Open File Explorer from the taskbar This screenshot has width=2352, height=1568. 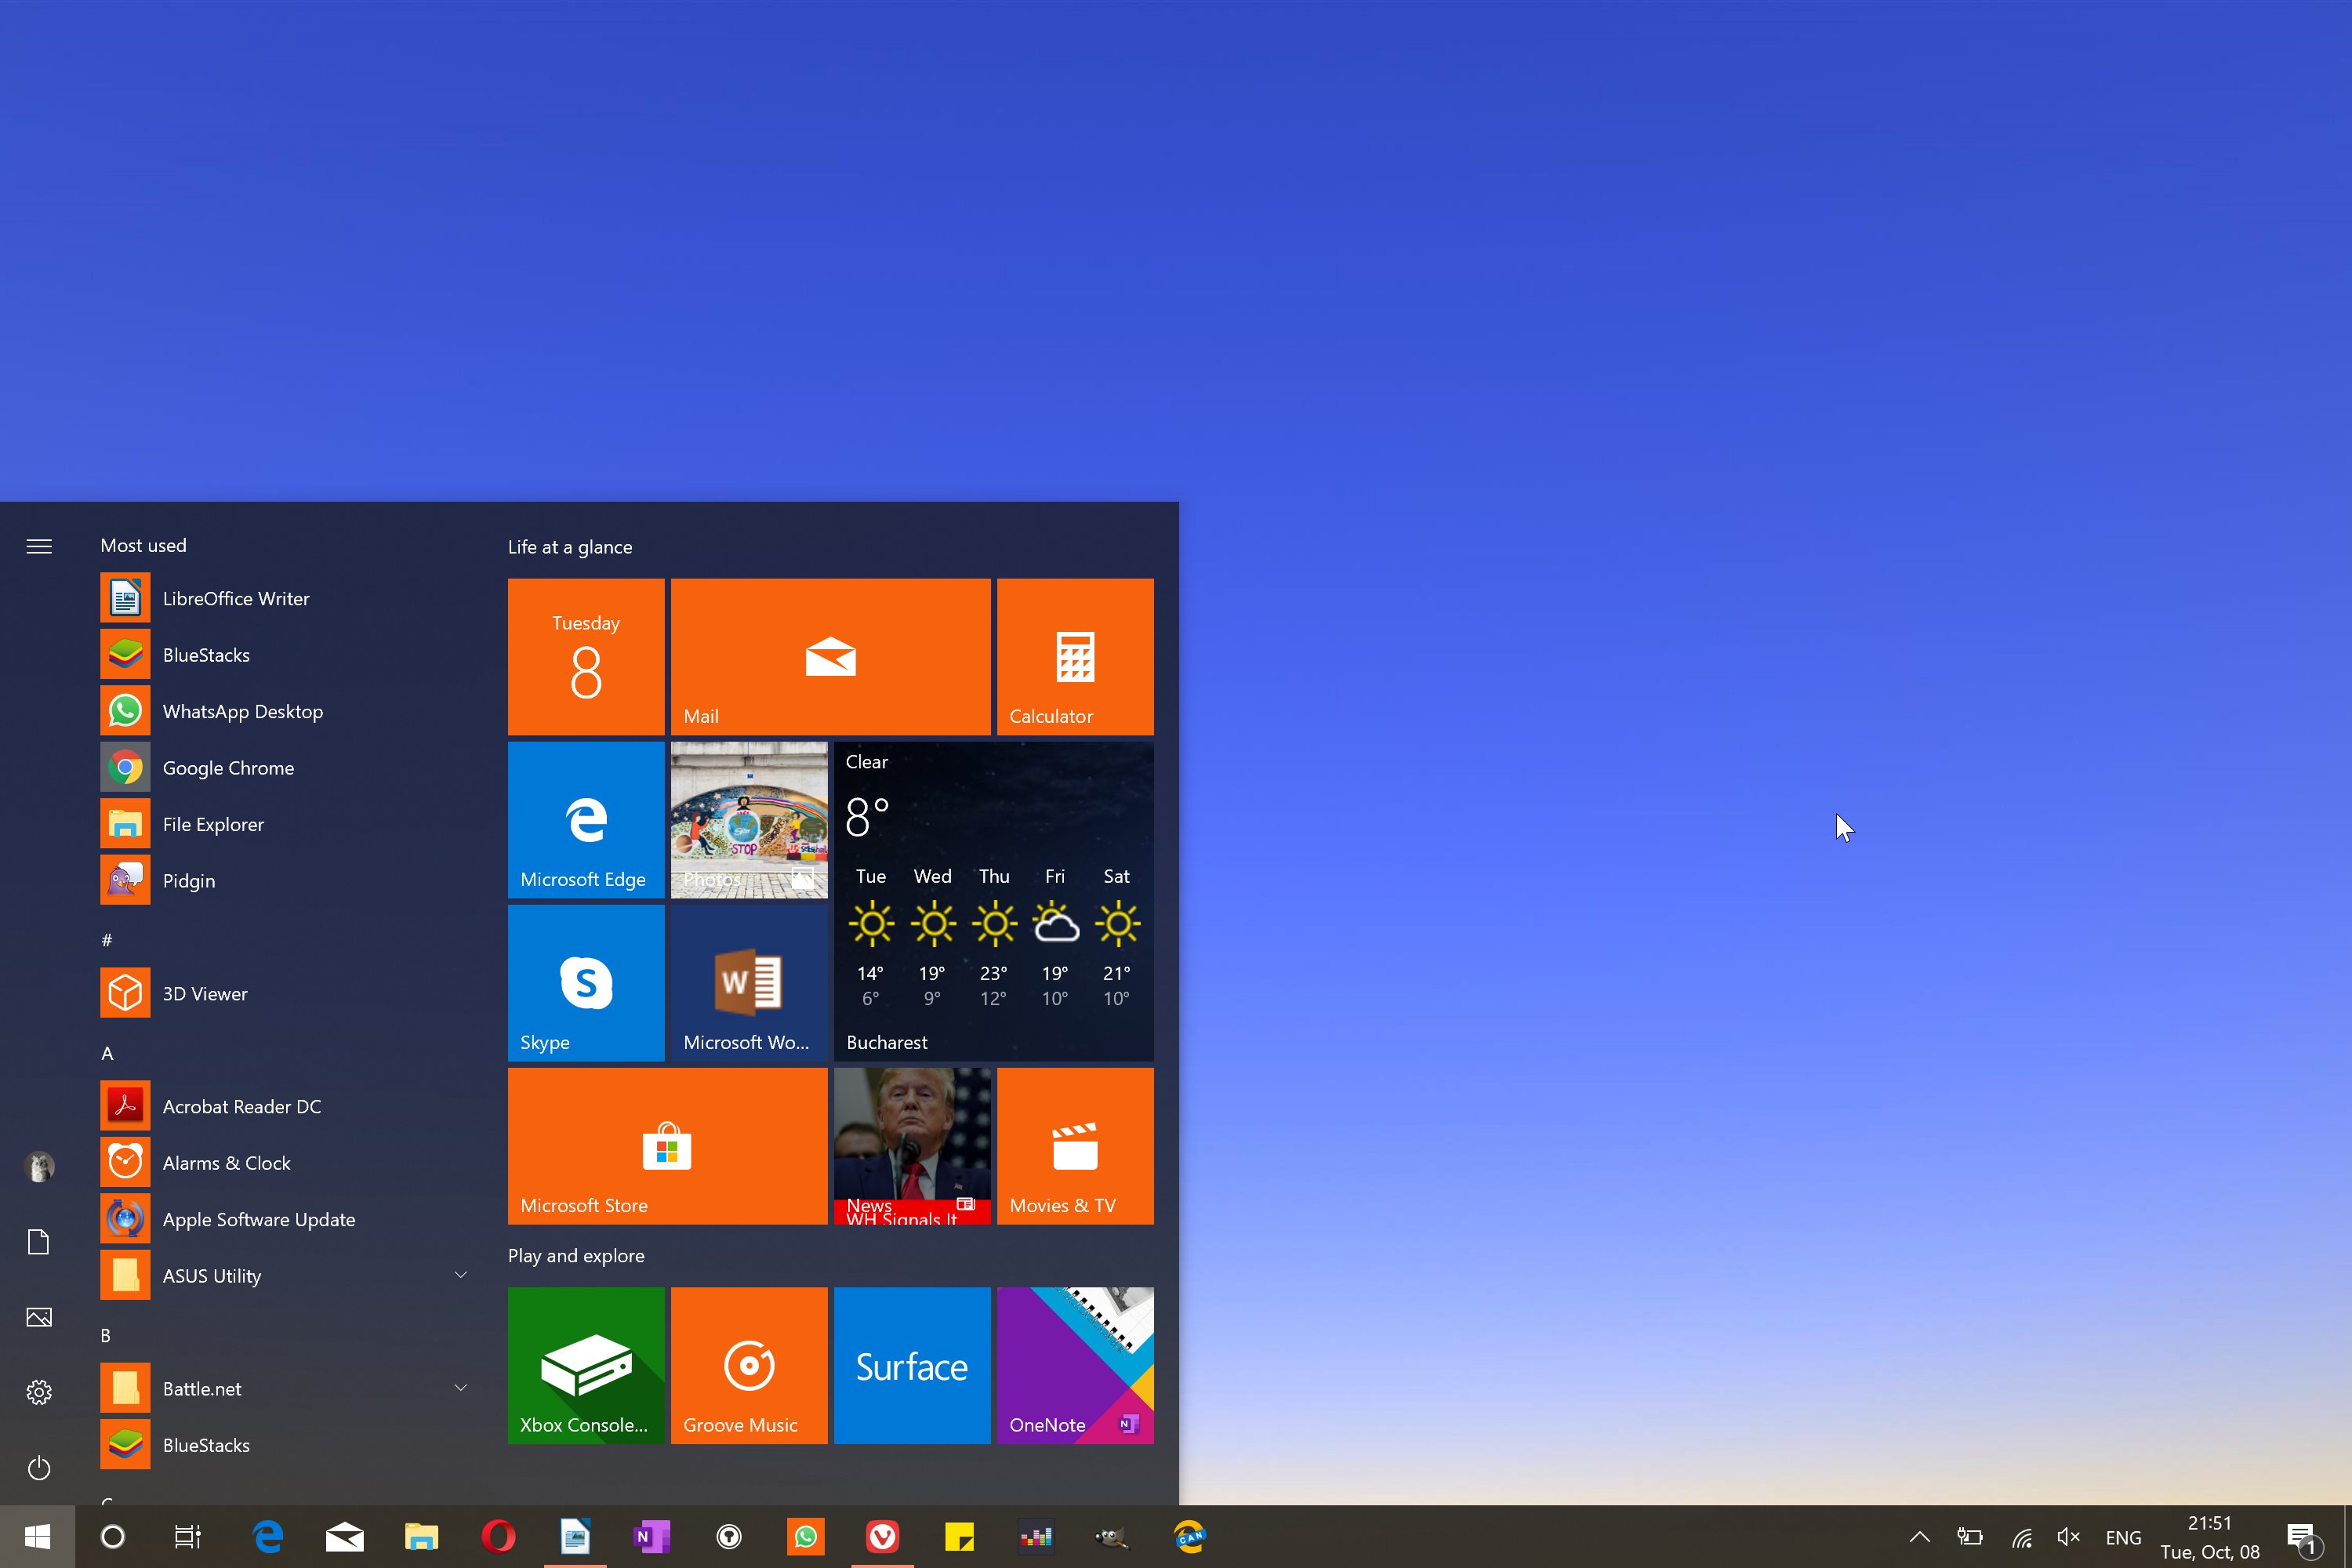(421, 1537)
